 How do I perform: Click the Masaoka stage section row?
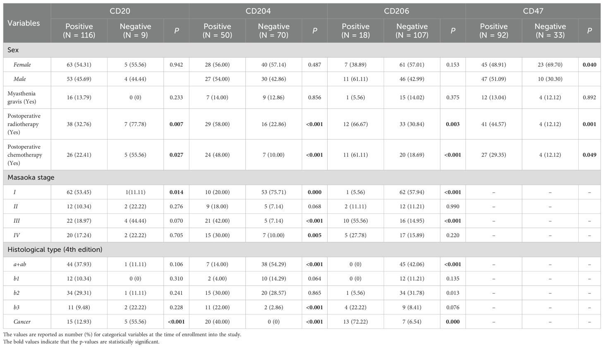(x=31, y=177)
